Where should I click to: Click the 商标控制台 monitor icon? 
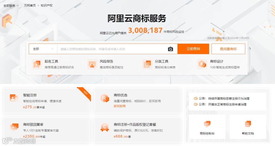click(x=207, y=124)
